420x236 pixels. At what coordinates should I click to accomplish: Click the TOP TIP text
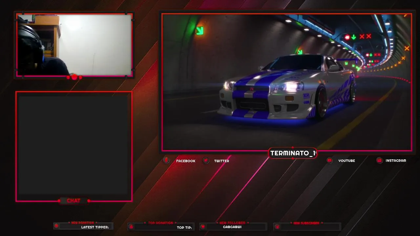[x=184, y=227]
